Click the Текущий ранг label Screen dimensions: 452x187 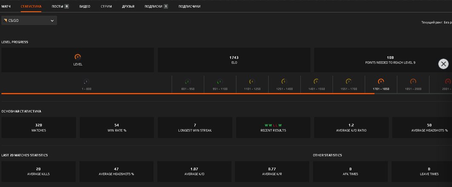pos(436,23)
